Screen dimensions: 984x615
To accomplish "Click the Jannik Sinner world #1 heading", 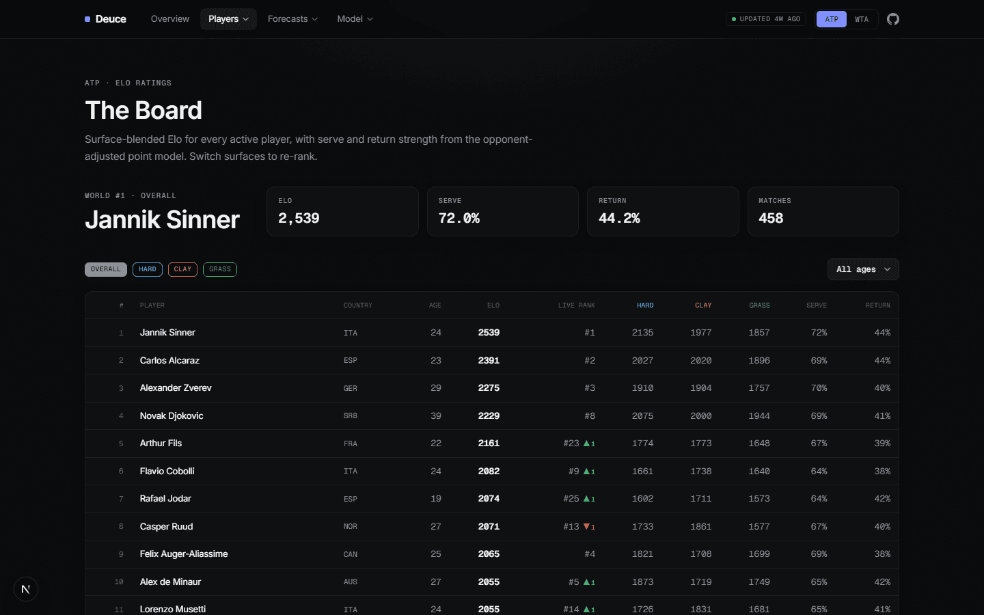I will (x=162, y=219).
